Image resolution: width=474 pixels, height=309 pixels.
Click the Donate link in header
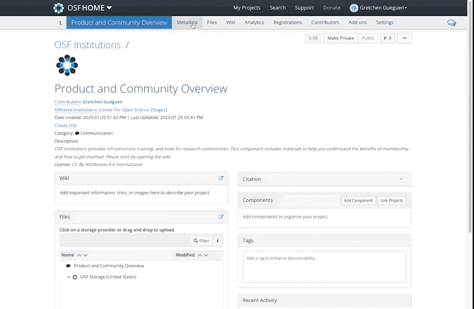[x=332, y=8]
